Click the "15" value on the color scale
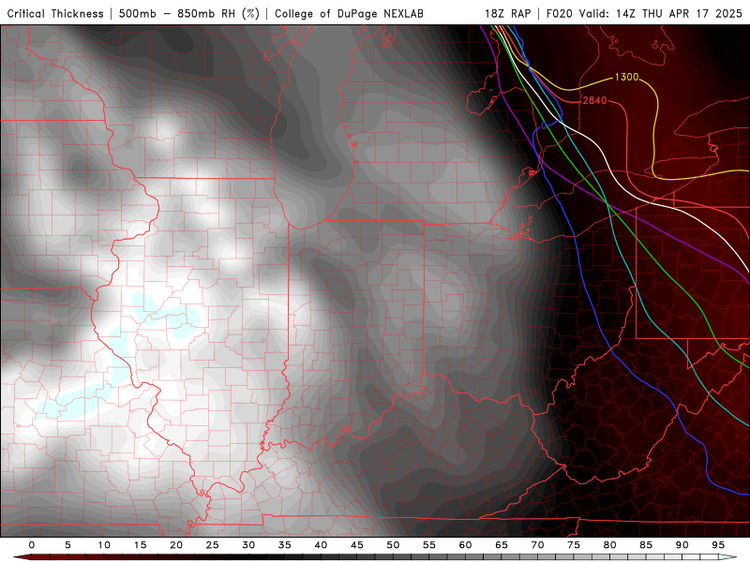 coord(140,545)
